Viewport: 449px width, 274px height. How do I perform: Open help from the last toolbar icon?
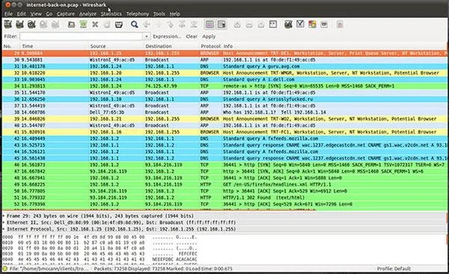[x=340, y=25]
